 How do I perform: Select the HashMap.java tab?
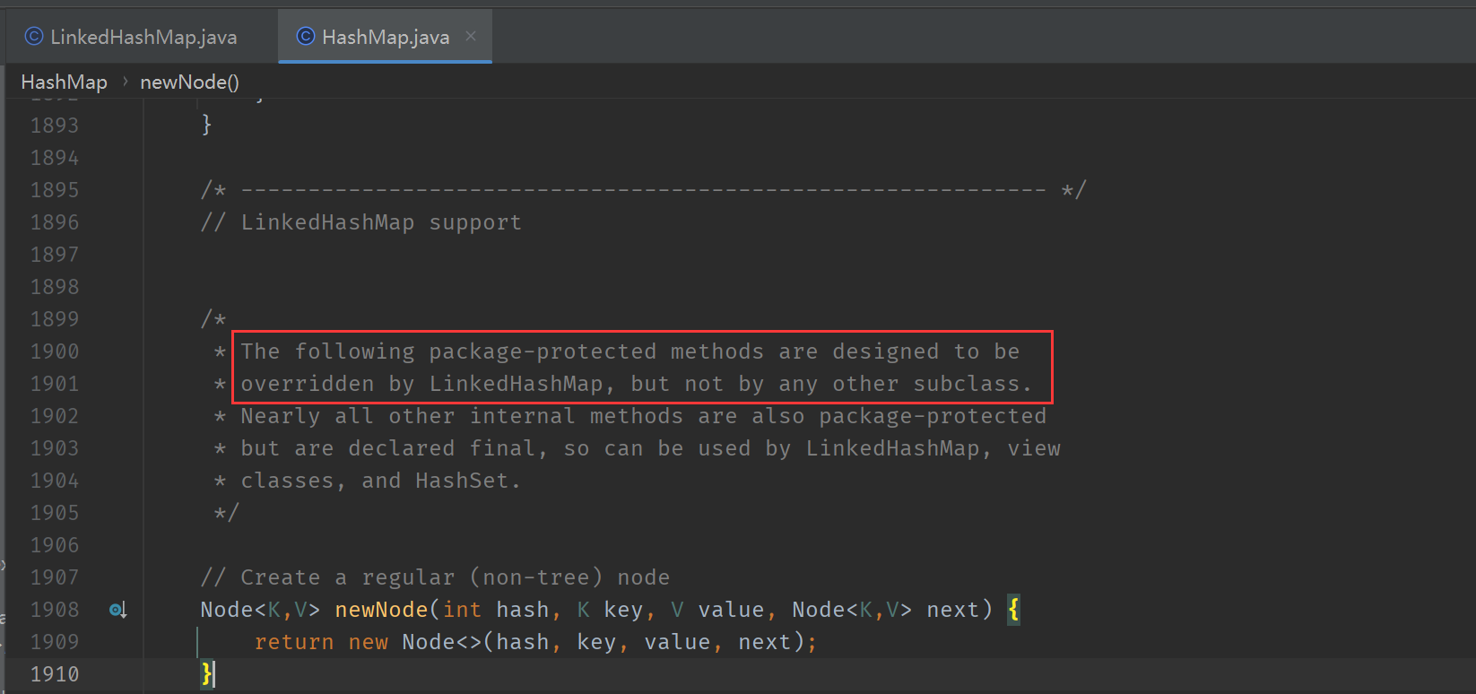click(385, 37)
